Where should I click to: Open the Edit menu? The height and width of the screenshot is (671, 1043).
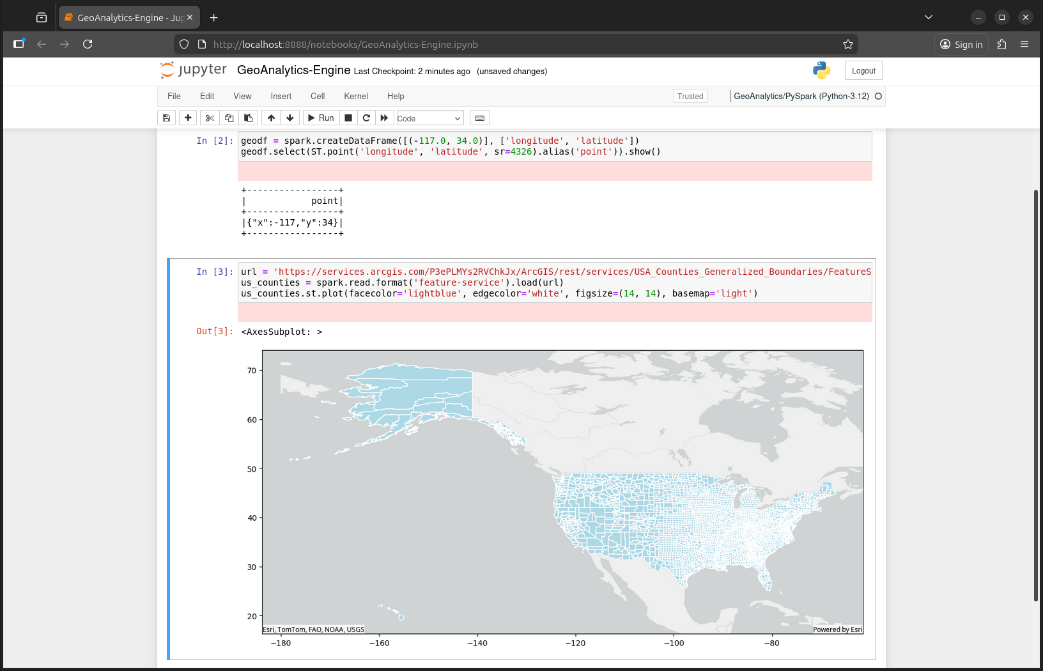207,96
